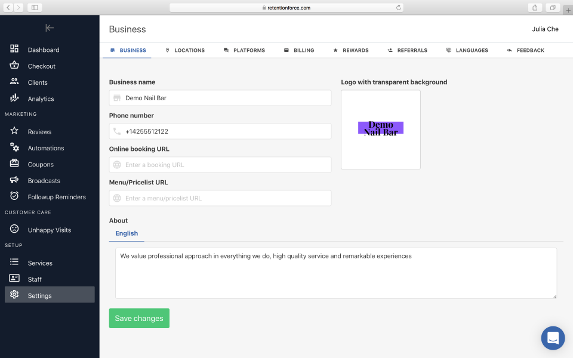The width and height of the screenshot is (573, 358).
Task: Click the Save changes button
Action: 139,318
